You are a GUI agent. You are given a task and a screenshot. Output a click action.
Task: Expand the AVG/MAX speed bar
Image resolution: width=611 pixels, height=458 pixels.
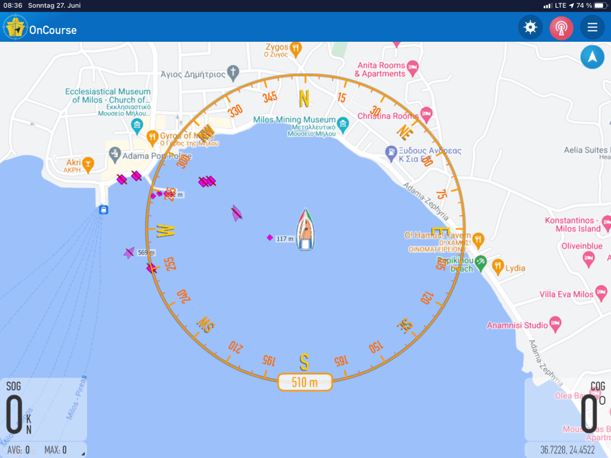(x=43, y=450)
